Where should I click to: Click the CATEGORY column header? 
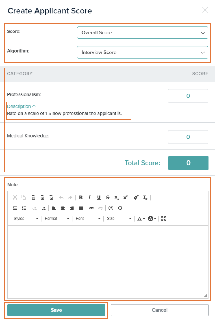click(x=20, y=74)
